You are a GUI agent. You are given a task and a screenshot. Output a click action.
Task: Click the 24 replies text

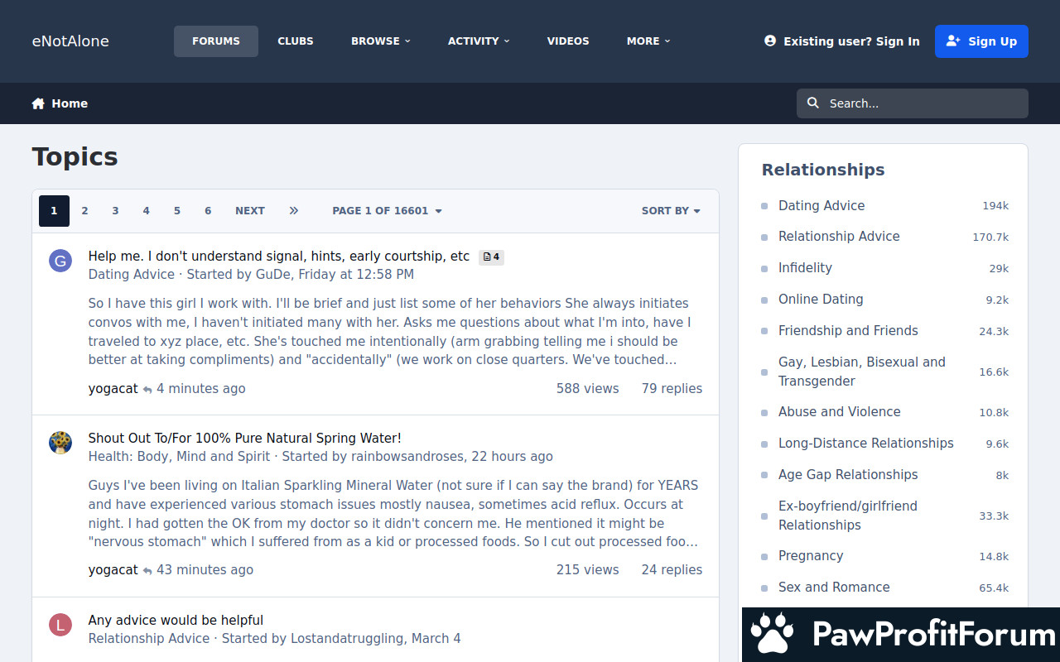[672, 570]
